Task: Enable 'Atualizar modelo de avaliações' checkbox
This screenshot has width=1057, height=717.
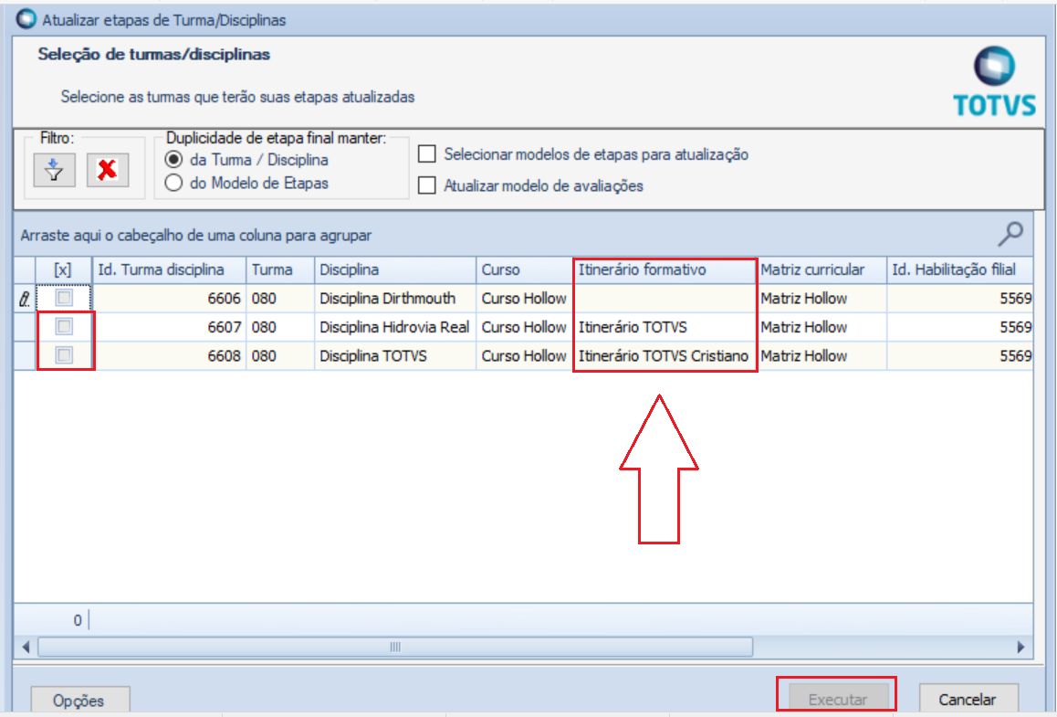Action: [426, 185]
